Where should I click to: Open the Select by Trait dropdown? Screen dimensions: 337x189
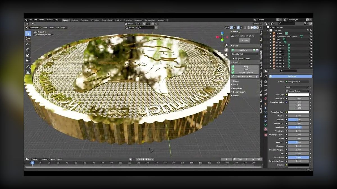point(245,54)
